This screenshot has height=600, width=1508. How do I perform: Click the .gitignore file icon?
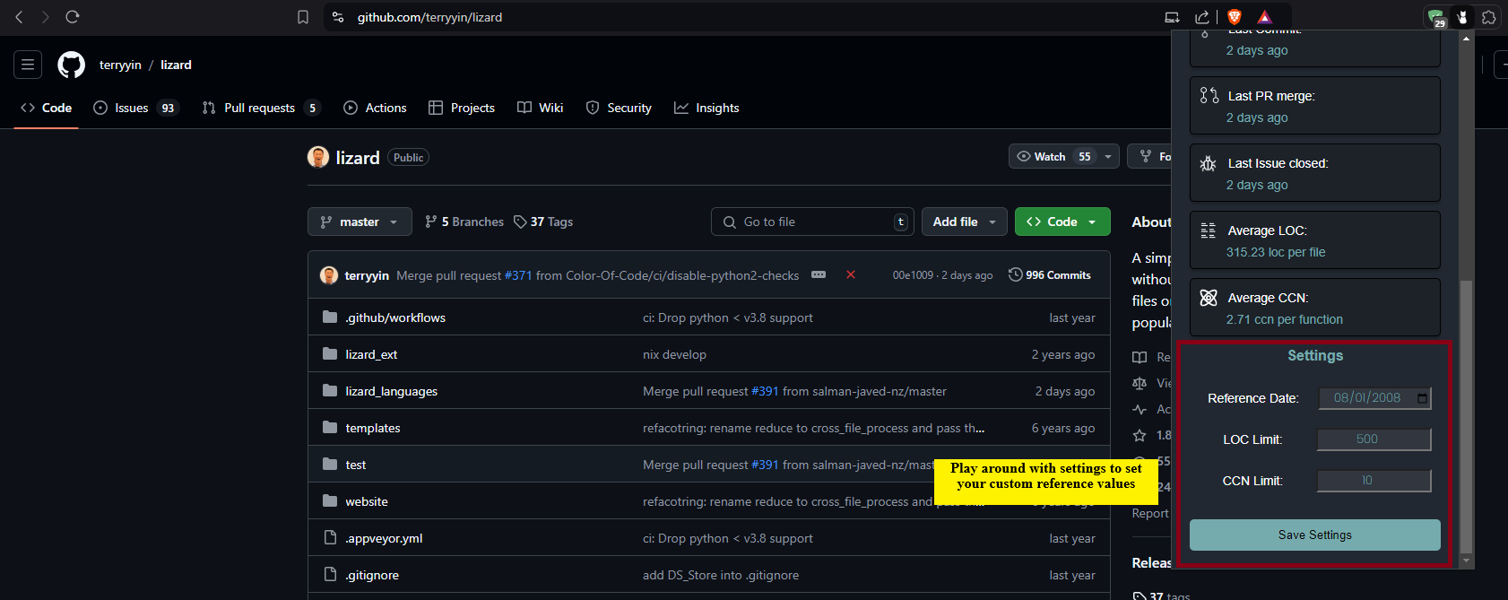tap(330, 574)
